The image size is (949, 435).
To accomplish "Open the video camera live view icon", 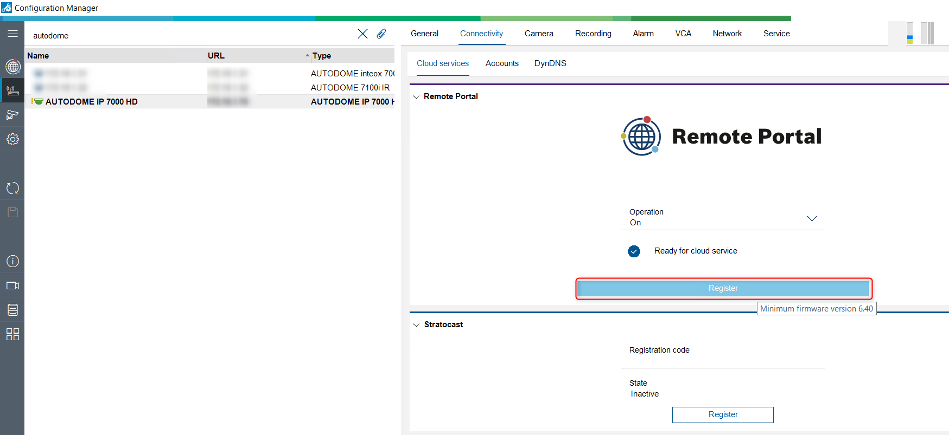I will tap(12, 285).
